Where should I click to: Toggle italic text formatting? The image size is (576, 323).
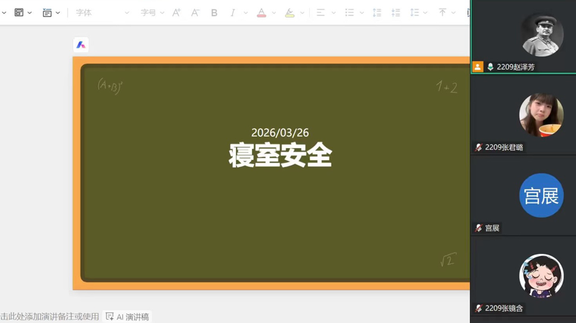coord(233,13)
